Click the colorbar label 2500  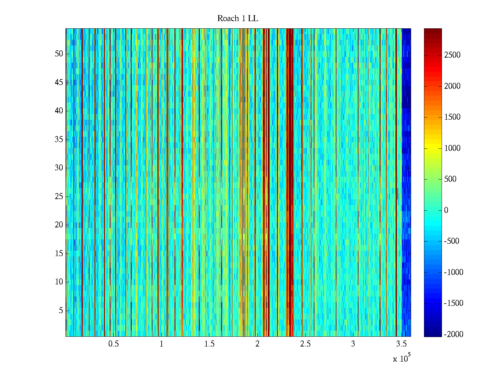(452, 55)
